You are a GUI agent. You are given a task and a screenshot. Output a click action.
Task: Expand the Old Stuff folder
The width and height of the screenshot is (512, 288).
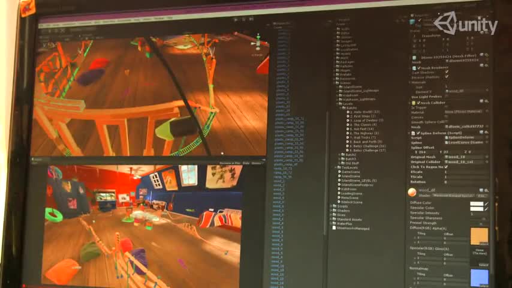(x=340, y=163)
